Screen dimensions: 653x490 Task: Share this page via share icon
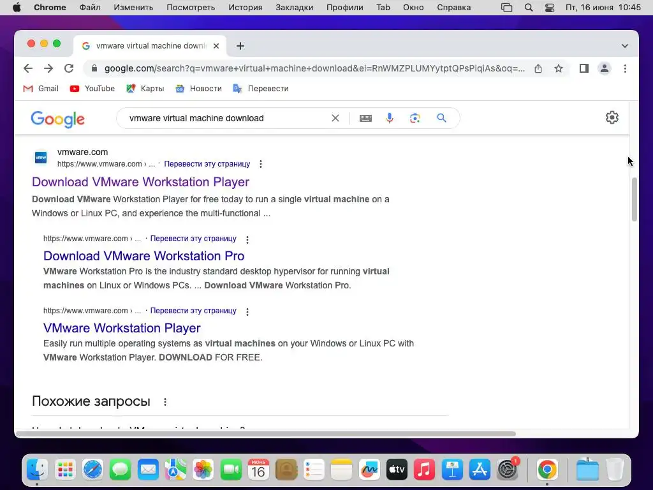point(538,68)
